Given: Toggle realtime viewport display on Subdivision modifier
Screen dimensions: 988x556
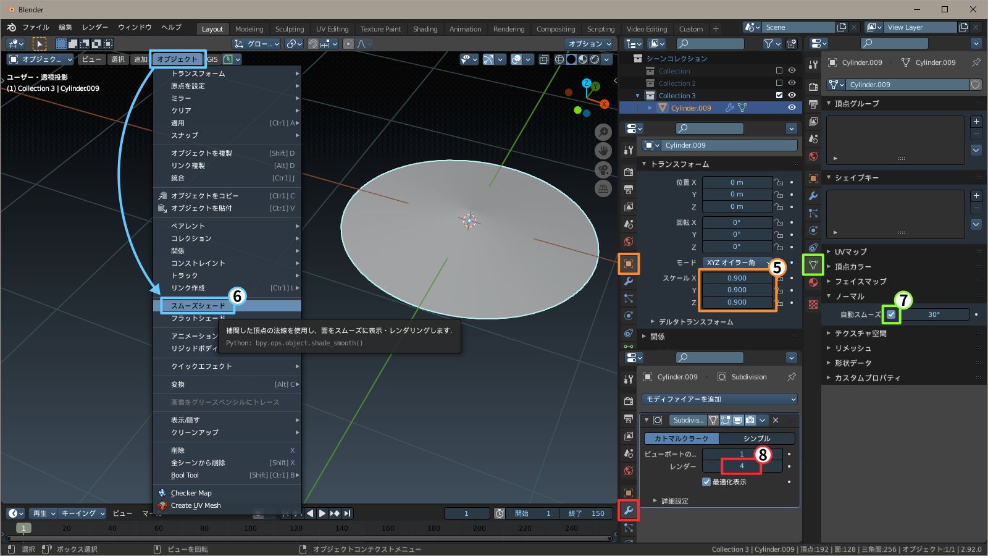Looking at the screenshot, I should pos(738,420).
